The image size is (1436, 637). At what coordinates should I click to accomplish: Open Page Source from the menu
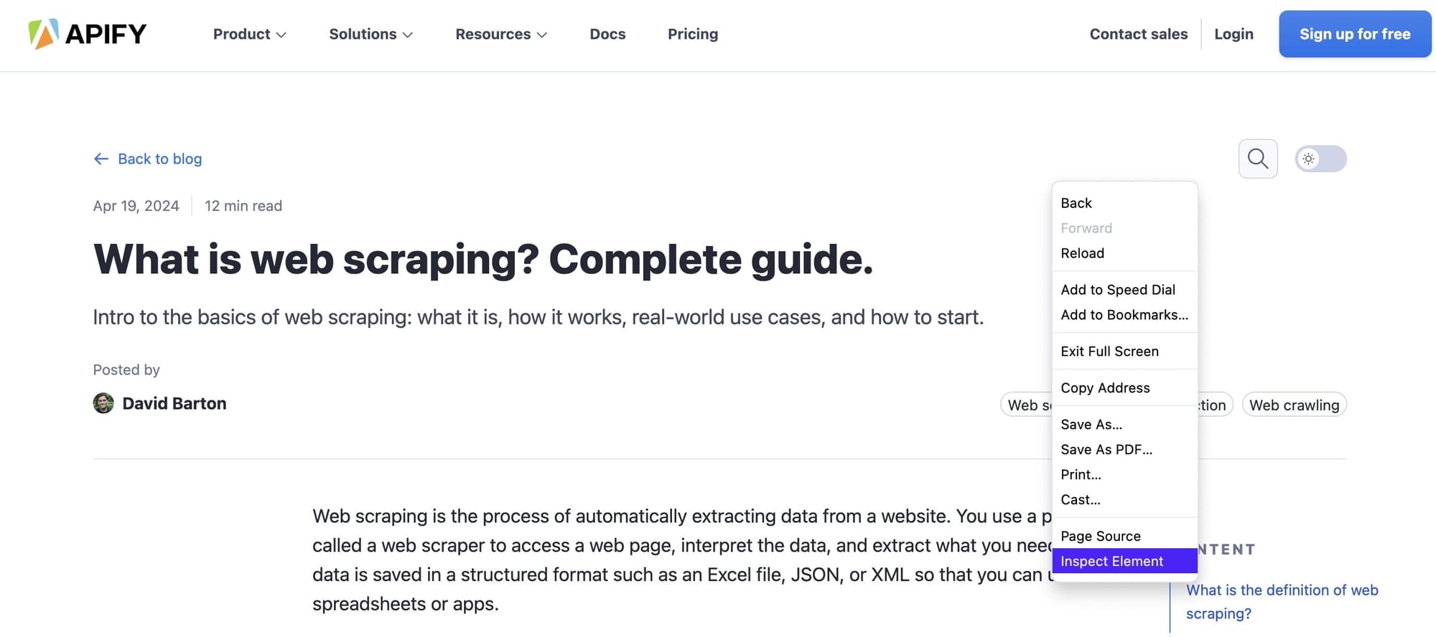point(1124,537)
